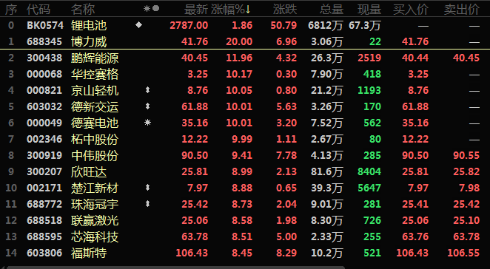
Task: Select the BK0574 sector code
Action: pos(45,25)
